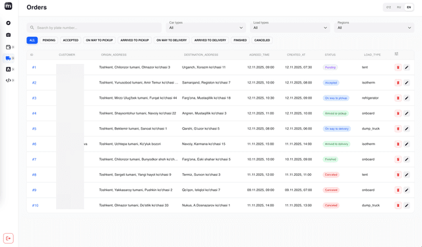The image size is (422, 247).
Task: Delete order #4 with trash icon
Action: click(x=398, y=113)
